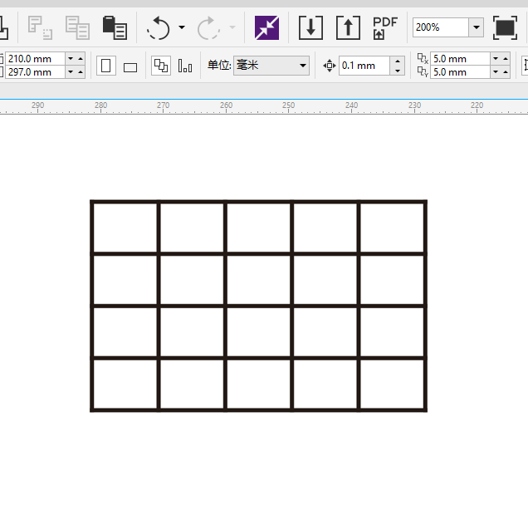Click the black grid table on canvas

(259, 306)
